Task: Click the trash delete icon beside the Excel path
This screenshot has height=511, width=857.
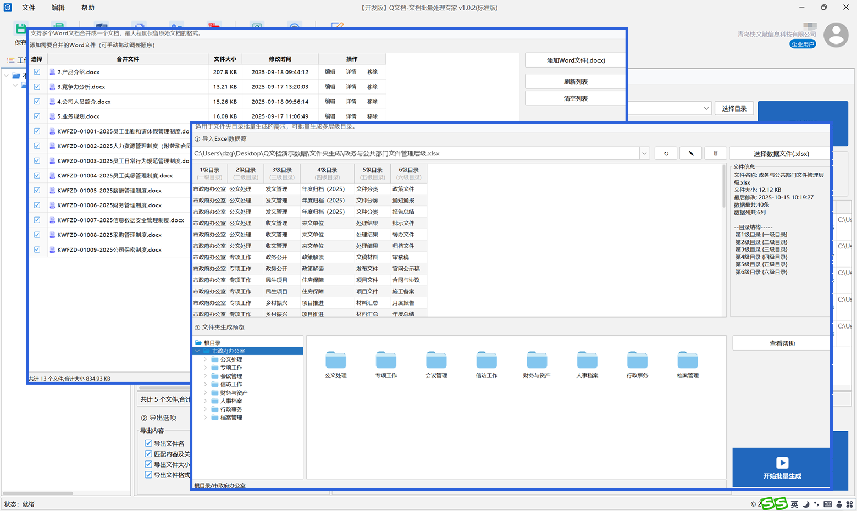Action: point(715,154)
